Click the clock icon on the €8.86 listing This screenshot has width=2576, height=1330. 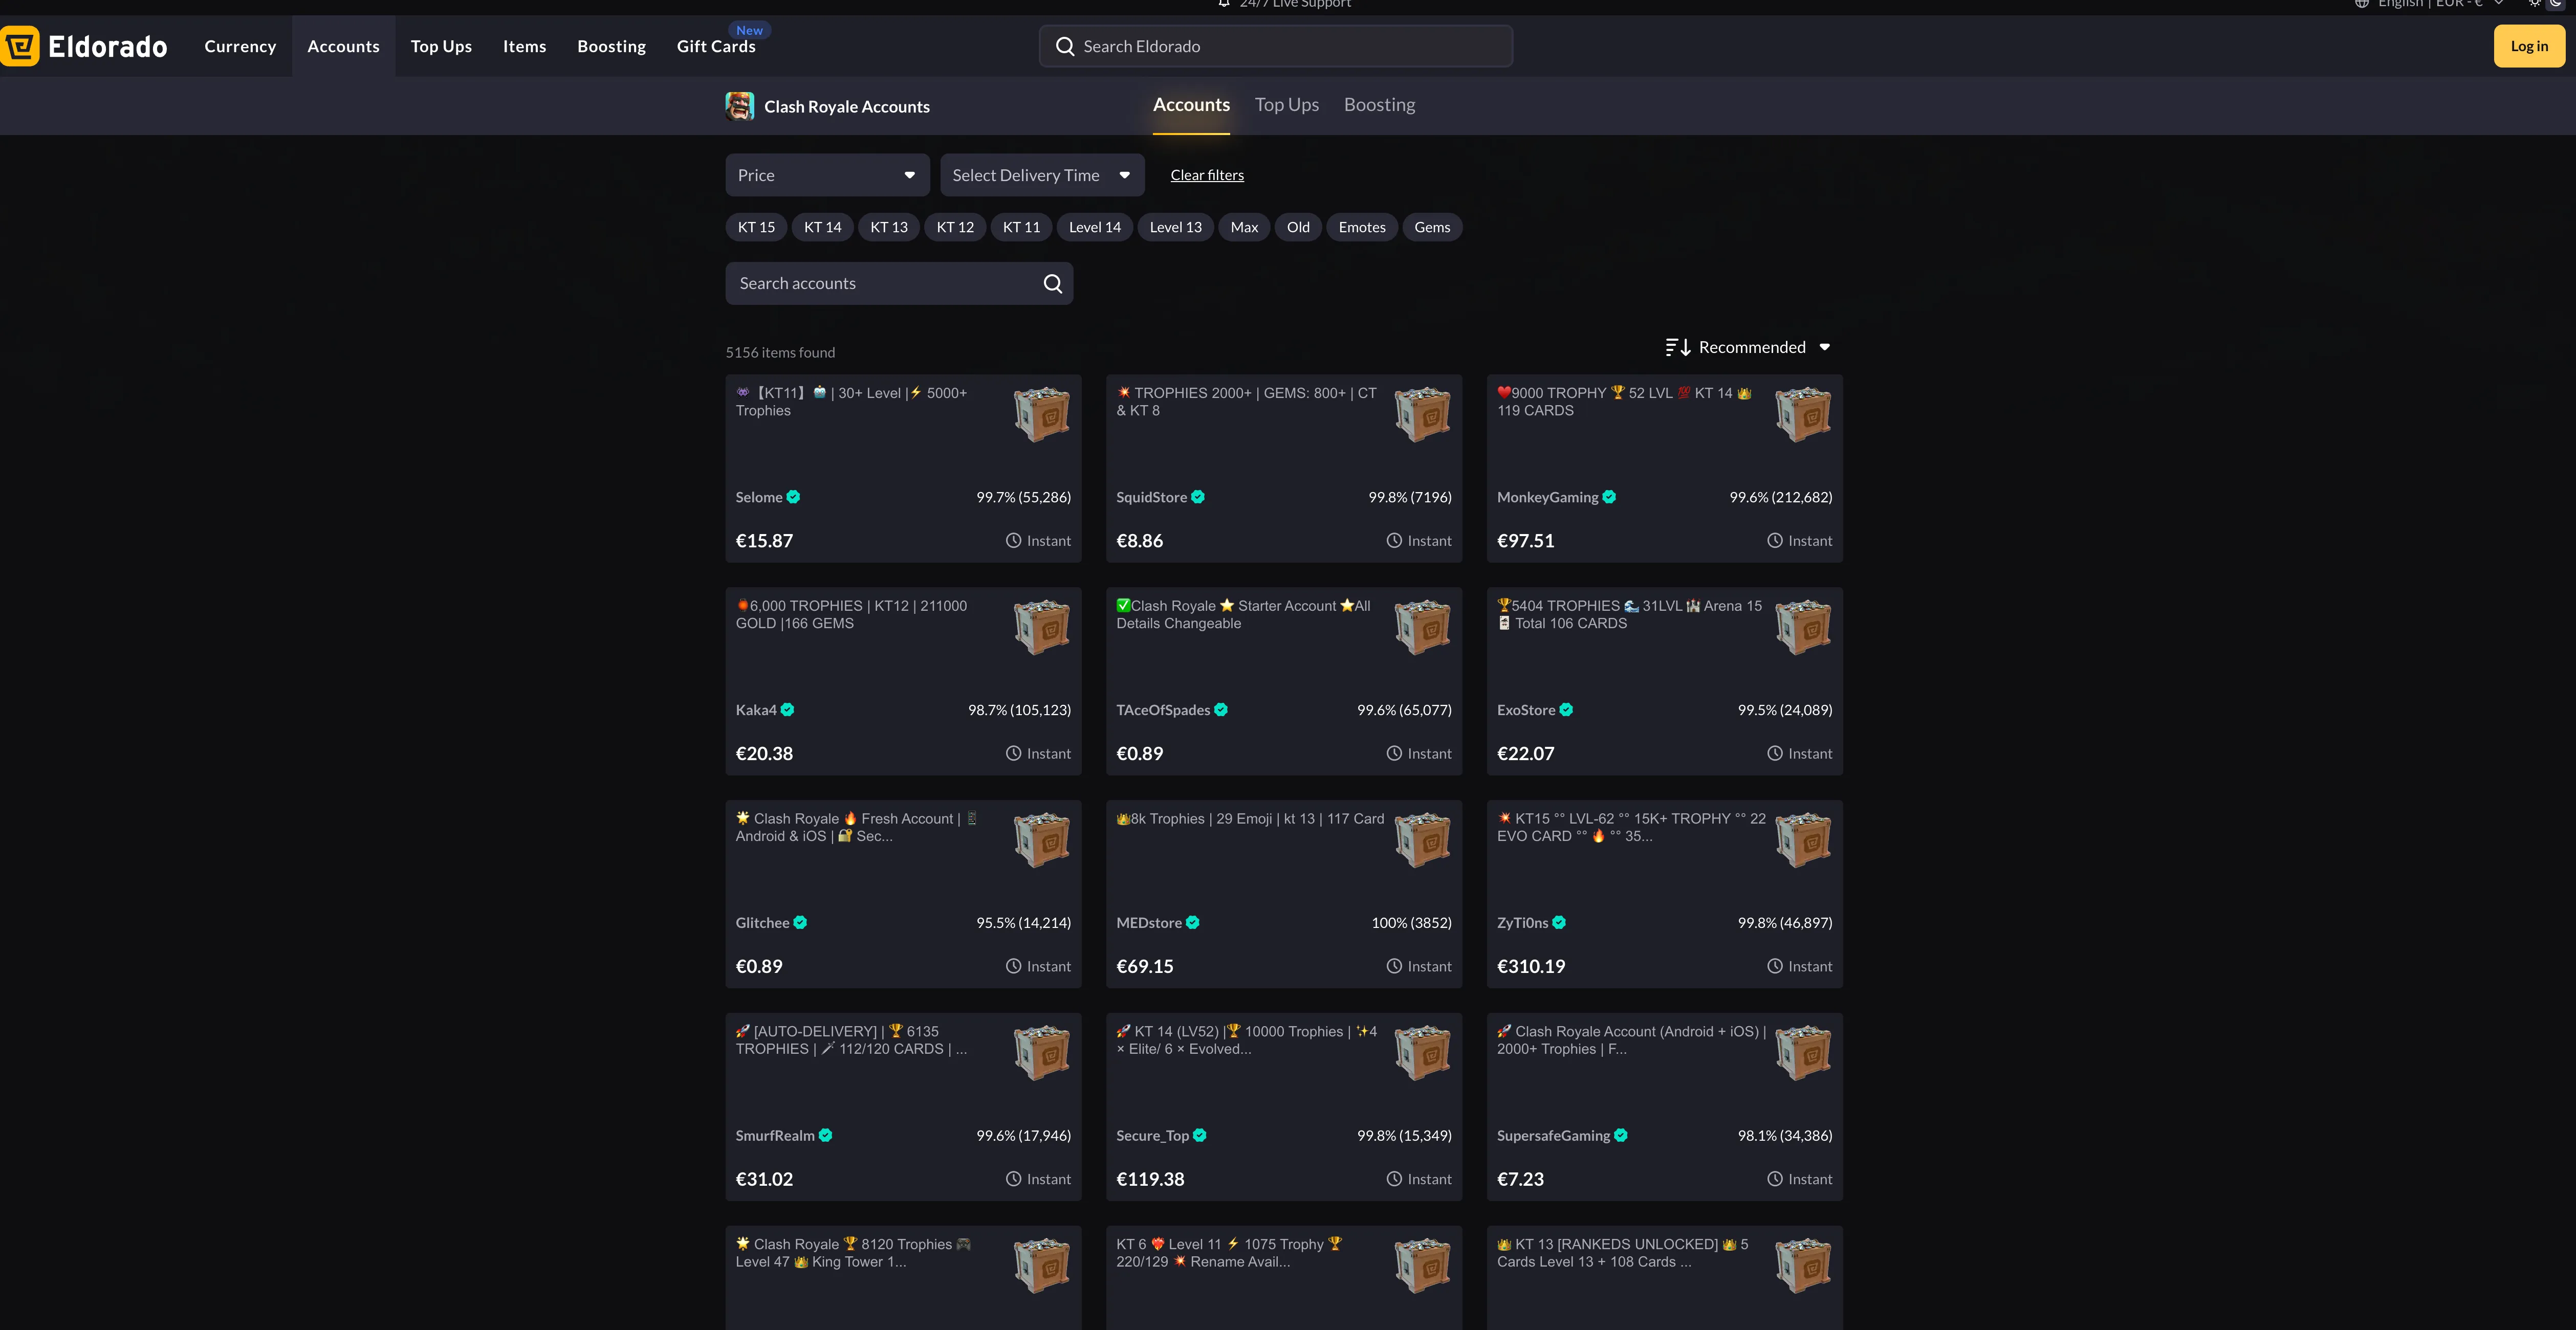tap(1394, 541)
